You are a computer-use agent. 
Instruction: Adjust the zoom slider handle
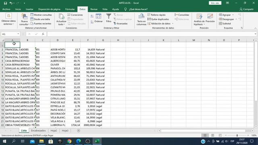point(237,135)
